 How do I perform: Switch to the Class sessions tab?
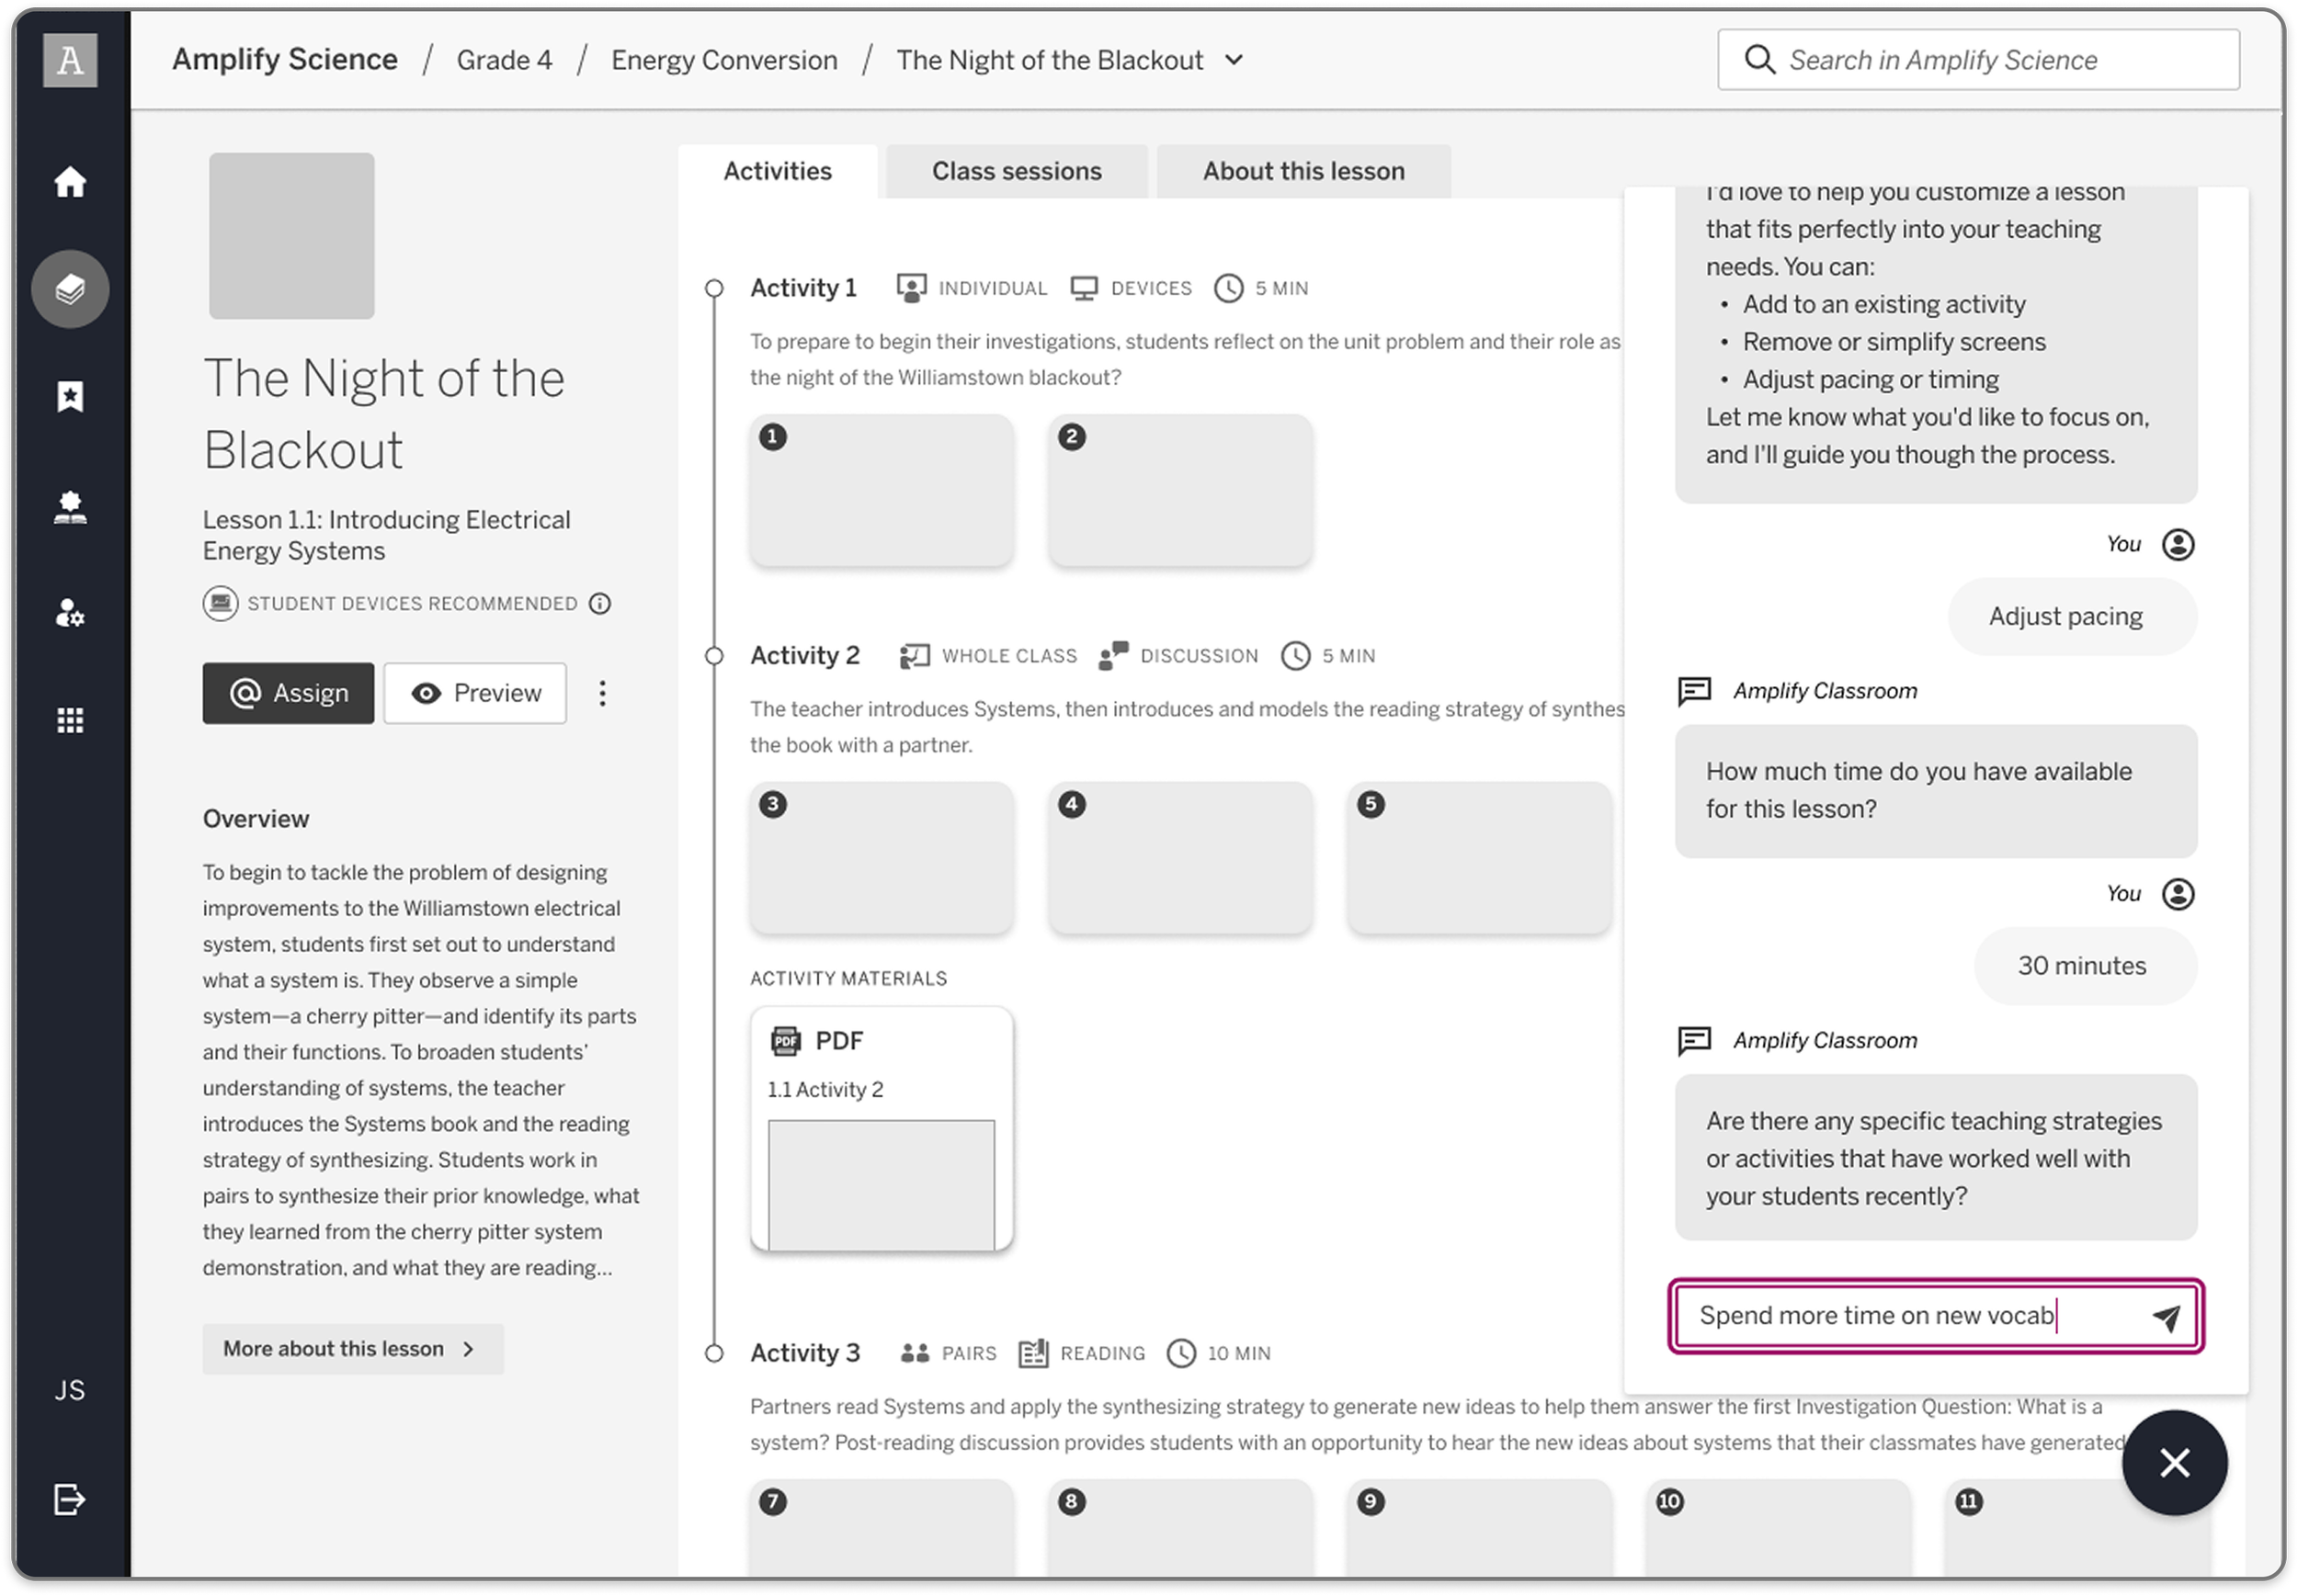click(1017, 171)
